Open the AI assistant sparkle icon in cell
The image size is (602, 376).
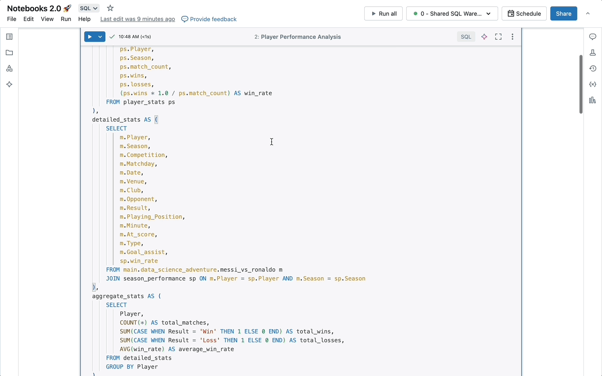click(x=484, y=37)
